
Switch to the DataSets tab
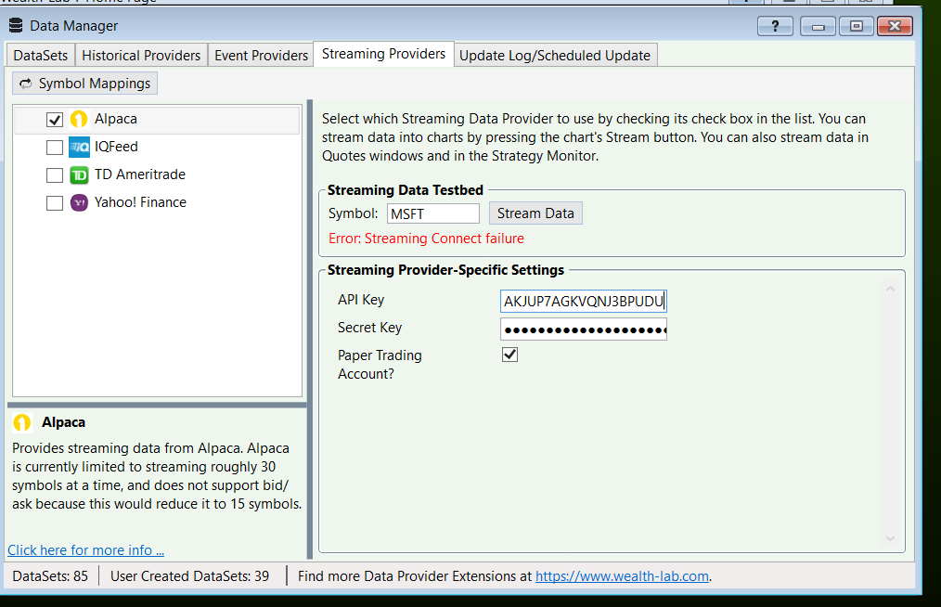40,56
